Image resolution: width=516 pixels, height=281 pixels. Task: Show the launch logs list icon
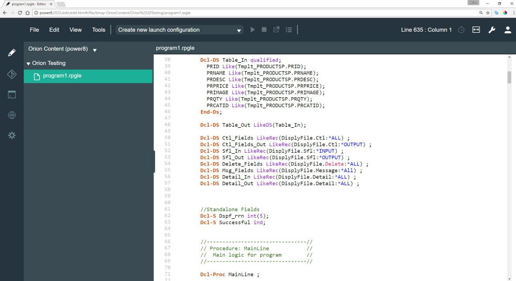289,30
